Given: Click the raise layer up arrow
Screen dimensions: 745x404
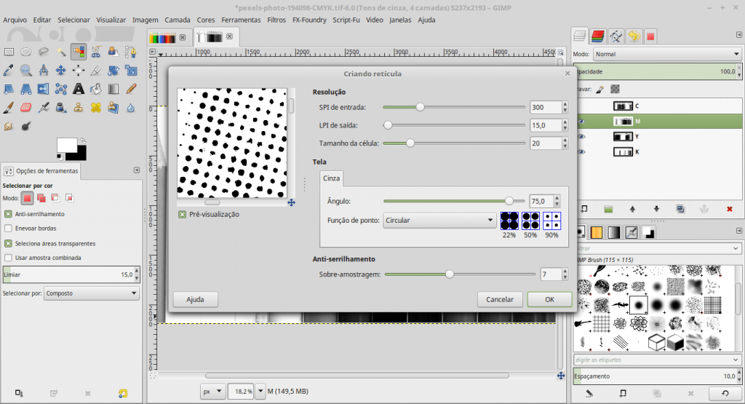Looking at the screenshot, I should pos(632,209).
